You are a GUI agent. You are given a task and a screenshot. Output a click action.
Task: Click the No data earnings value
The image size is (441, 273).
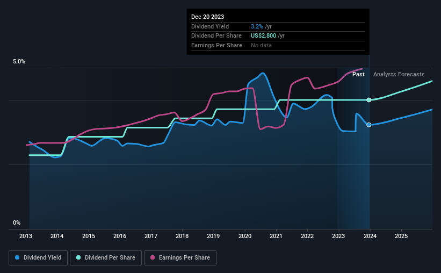[261, 45]
